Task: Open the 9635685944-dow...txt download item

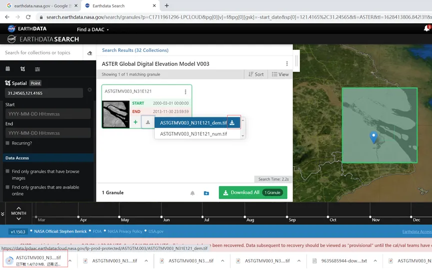Action: [341, 261]
